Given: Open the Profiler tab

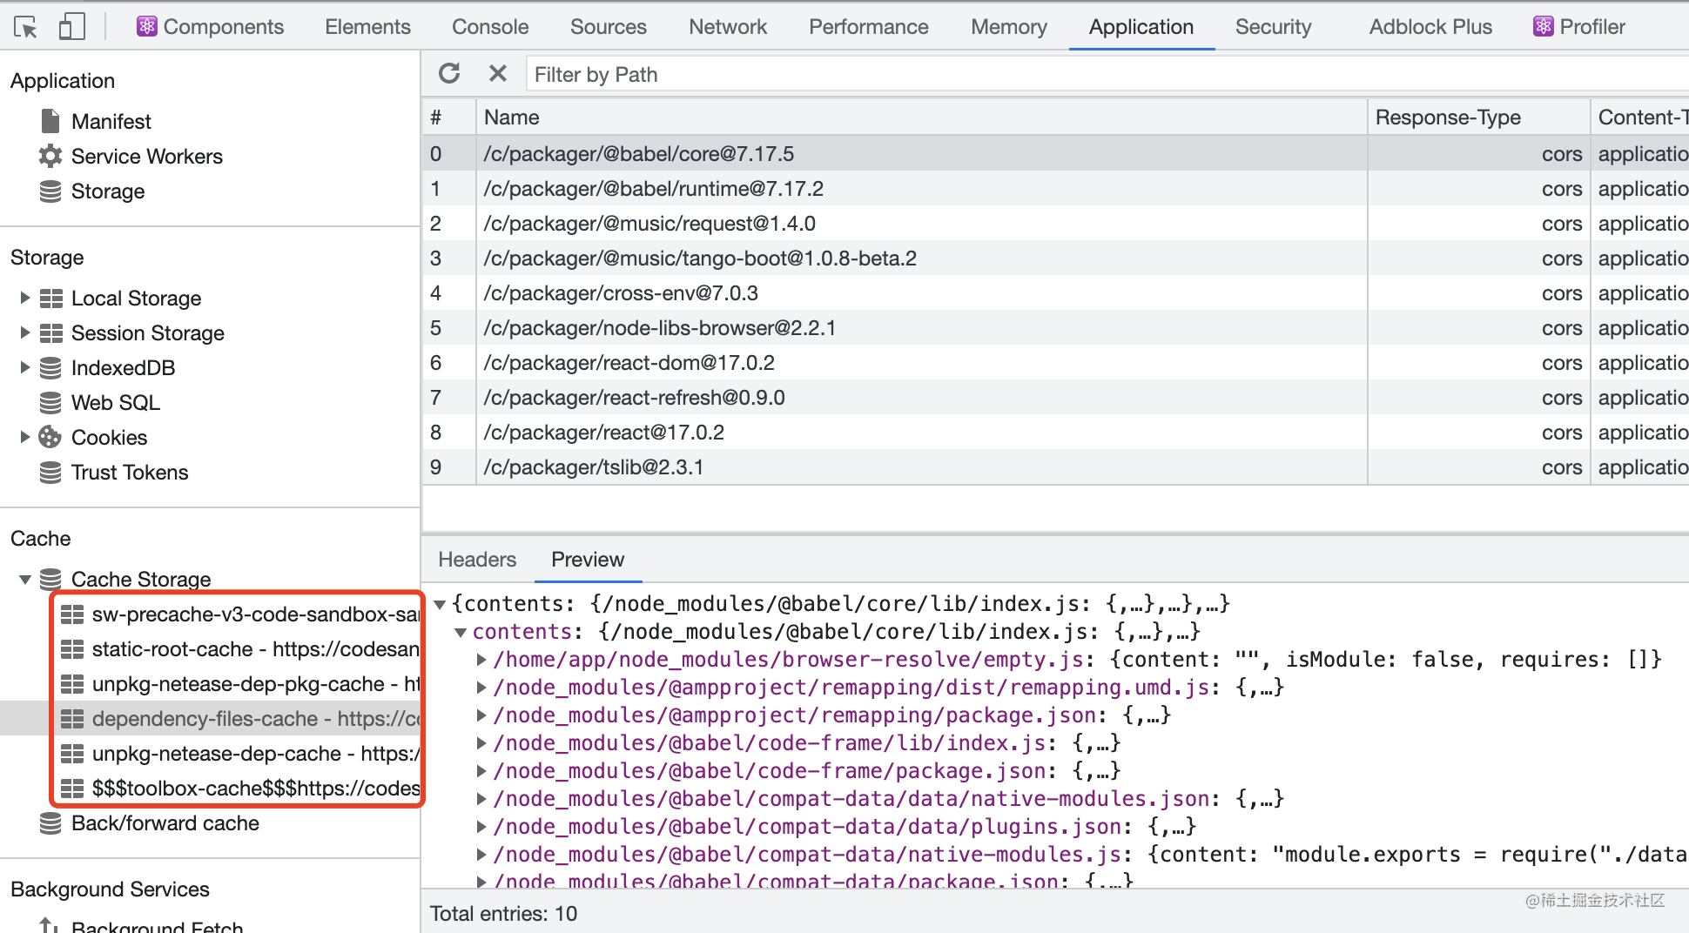Looking at the screenshot, I should click(x=1579, y=27).
